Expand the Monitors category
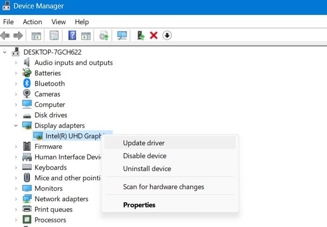 click(16, 188)
